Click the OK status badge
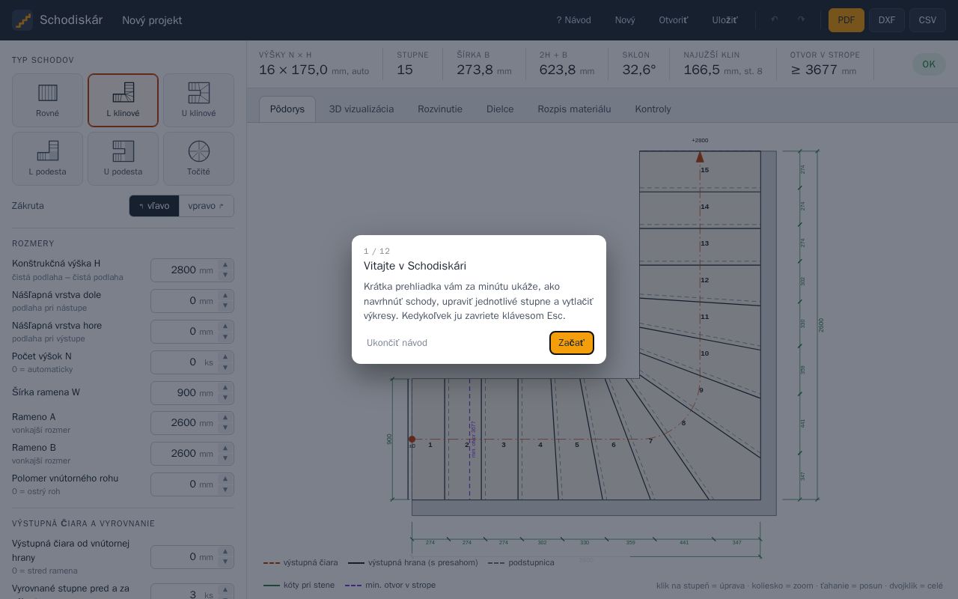The width and height of the screenshot is (958, 599). (x=929, y=64)
